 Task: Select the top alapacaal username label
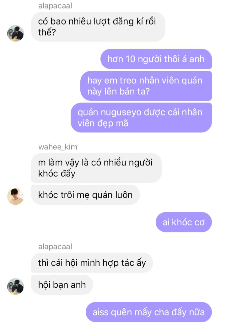55,6
